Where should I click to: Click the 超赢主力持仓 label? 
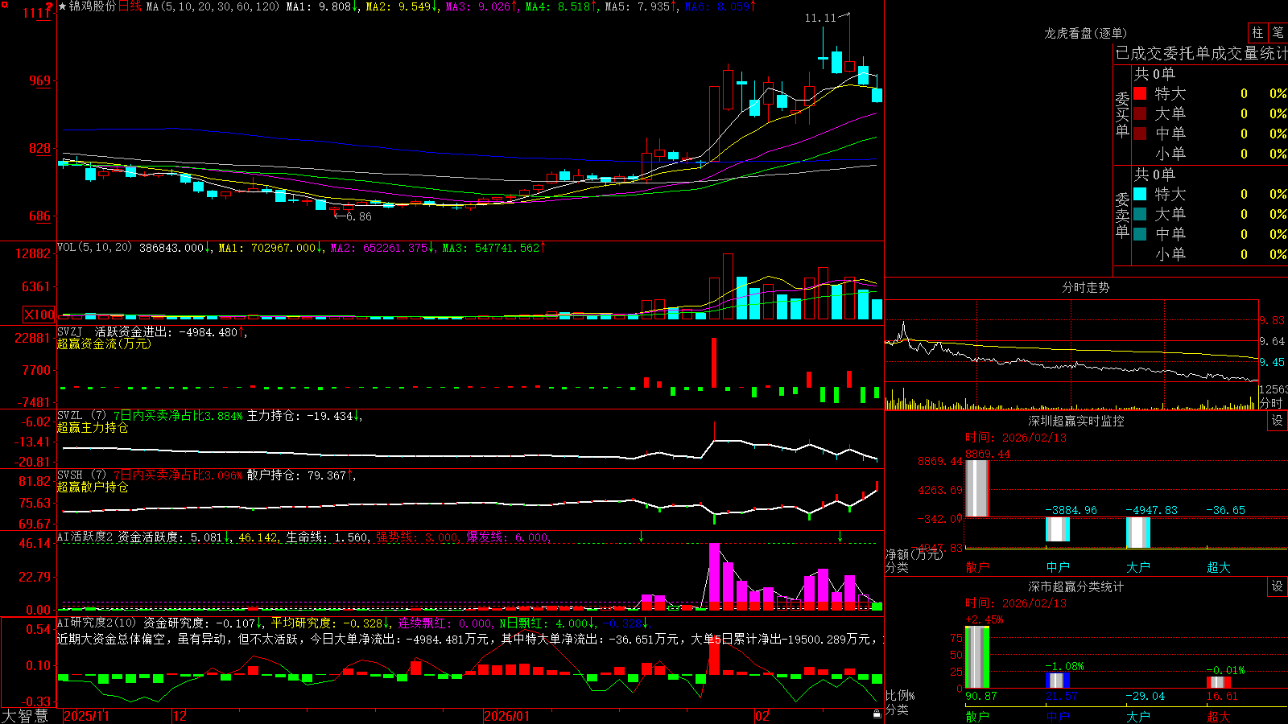point(93,427)
